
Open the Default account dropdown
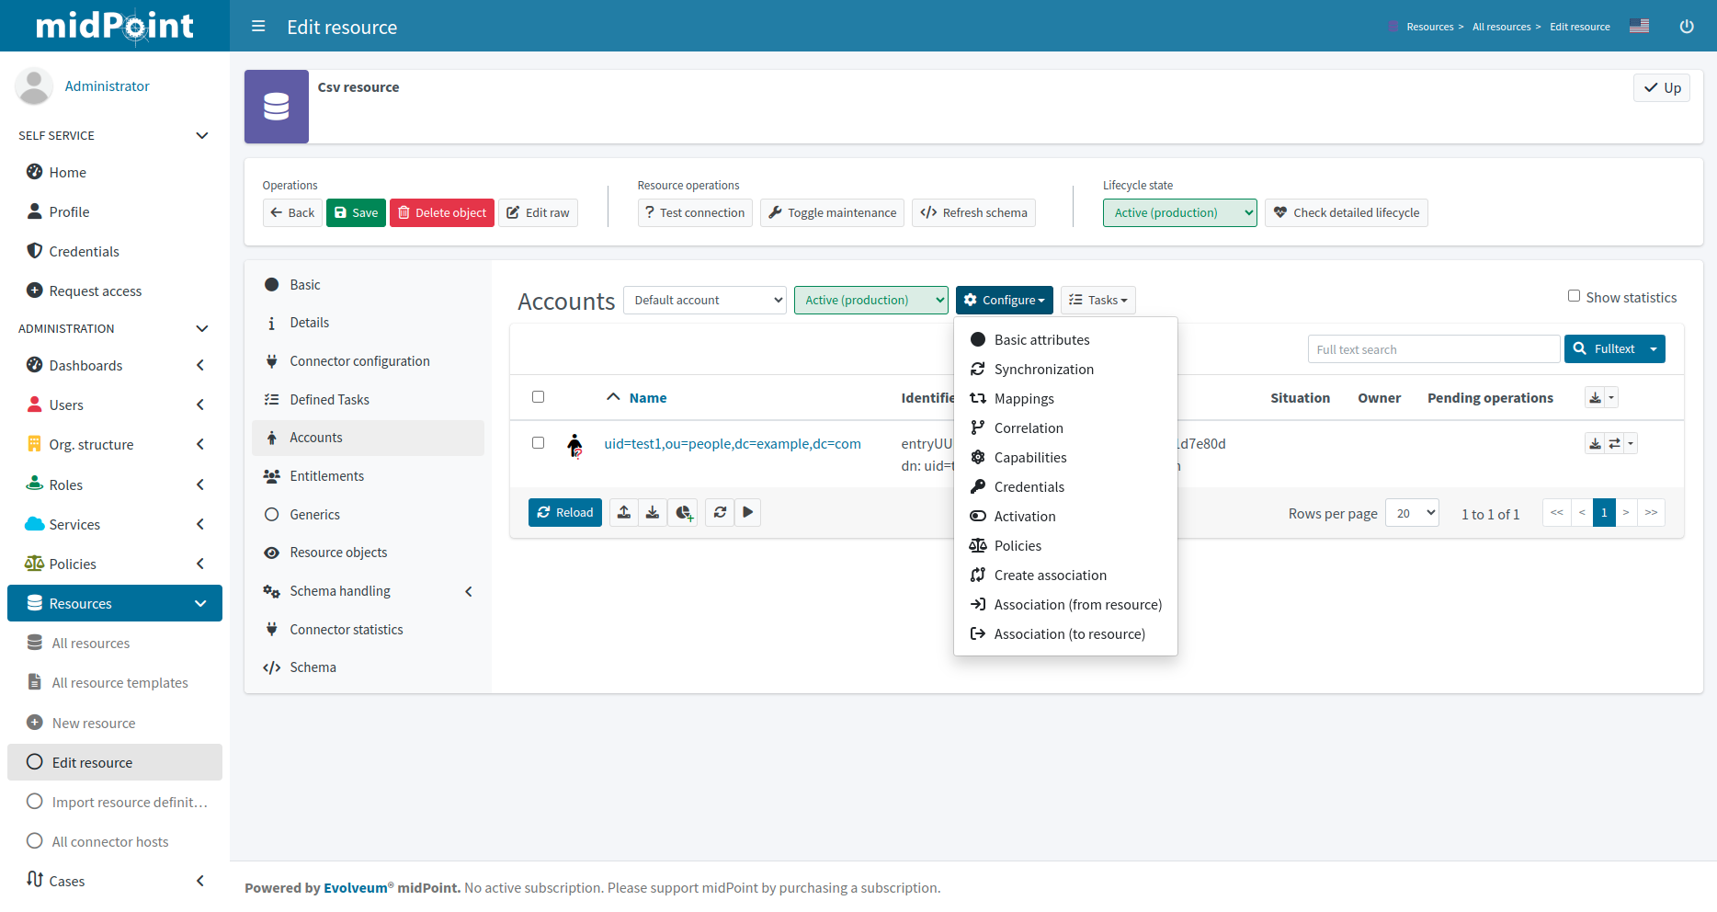705,301
